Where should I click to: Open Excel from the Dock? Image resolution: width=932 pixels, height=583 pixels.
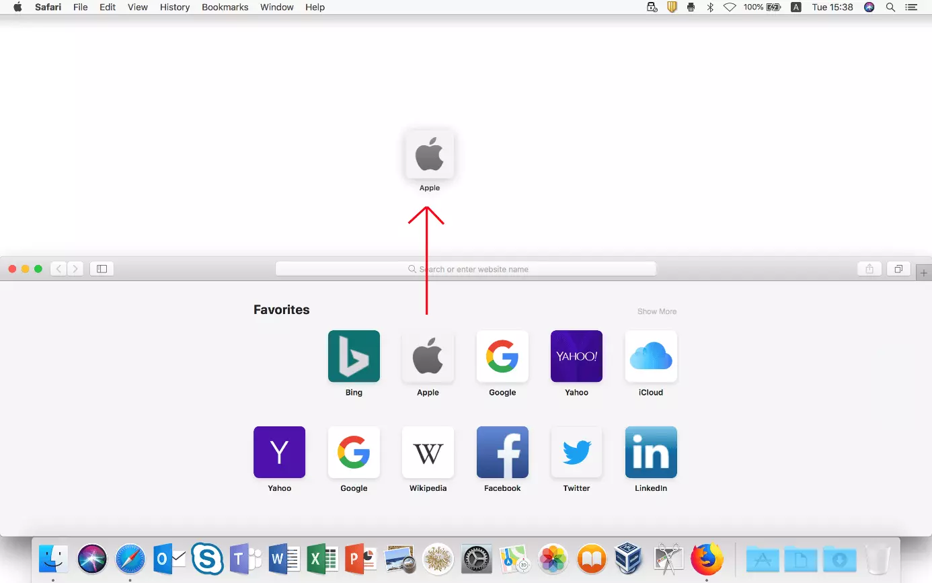point(323,559)
